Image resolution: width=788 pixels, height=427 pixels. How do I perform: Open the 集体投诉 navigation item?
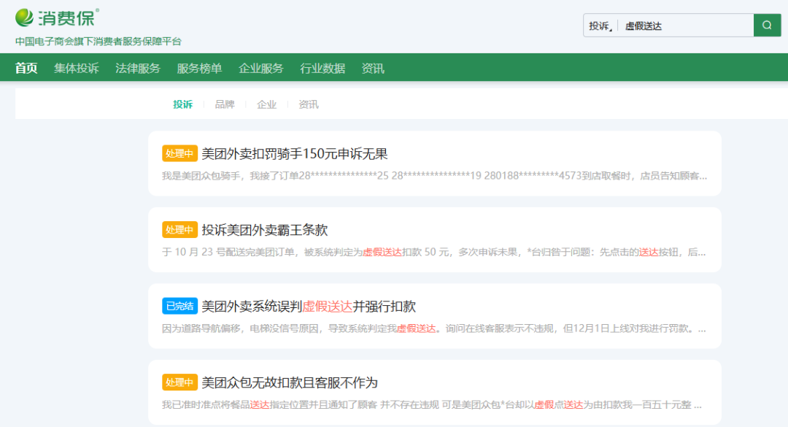(76, 68)
